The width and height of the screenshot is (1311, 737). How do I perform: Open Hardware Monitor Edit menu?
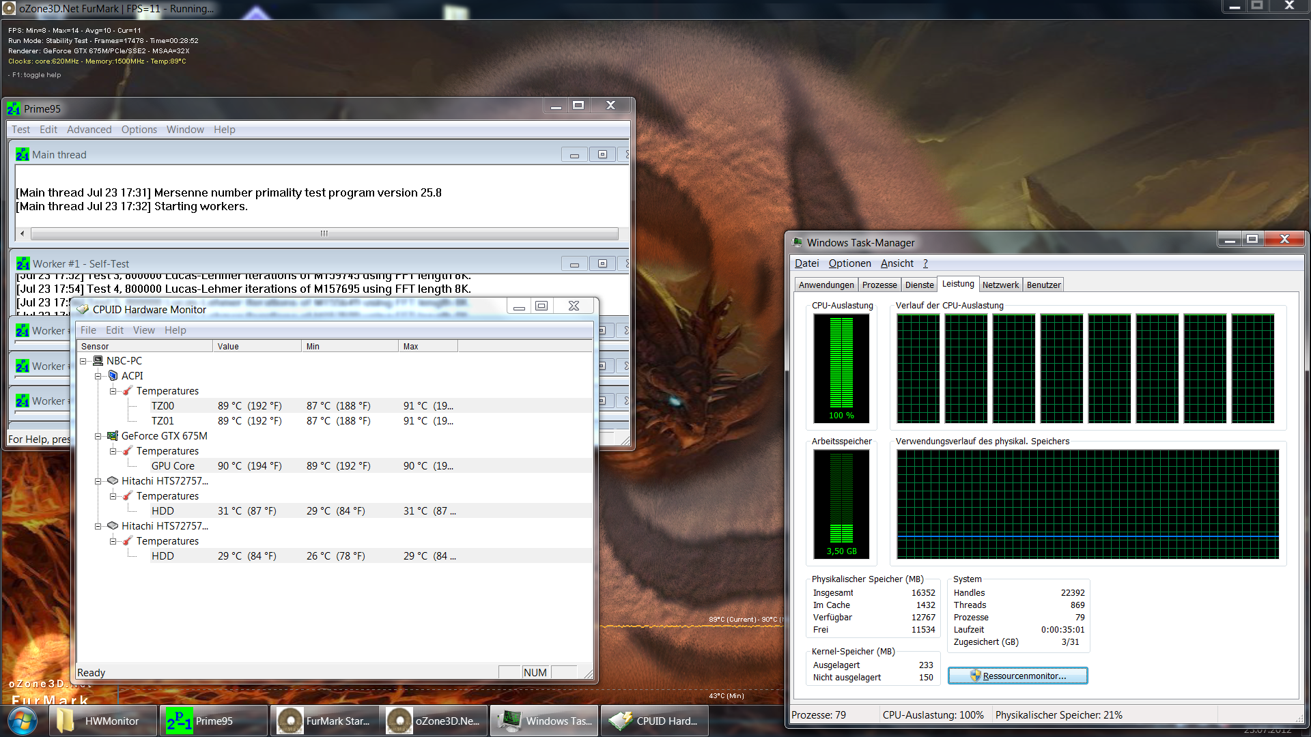pyautogui.click(x=115, y=330)
